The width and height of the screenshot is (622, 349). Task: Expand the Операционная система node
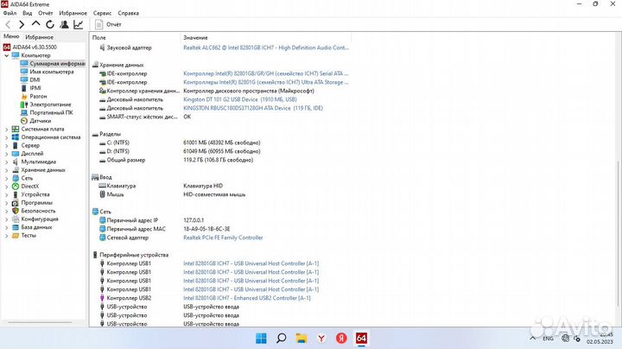[6, 137]
